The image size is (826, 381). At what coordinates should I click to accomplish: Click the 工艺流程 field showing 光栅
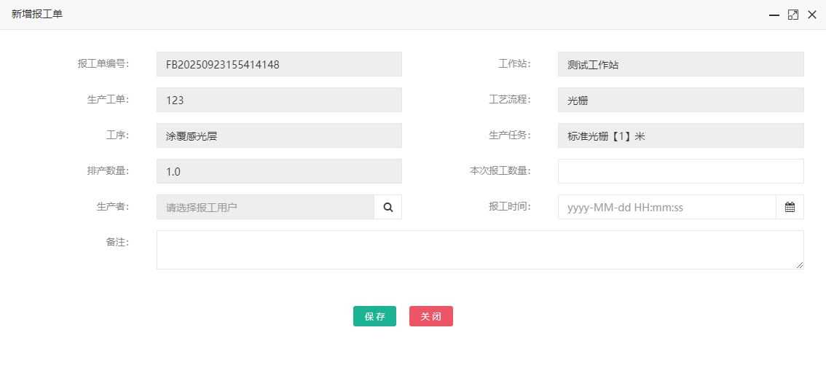(x=680, y=100)
